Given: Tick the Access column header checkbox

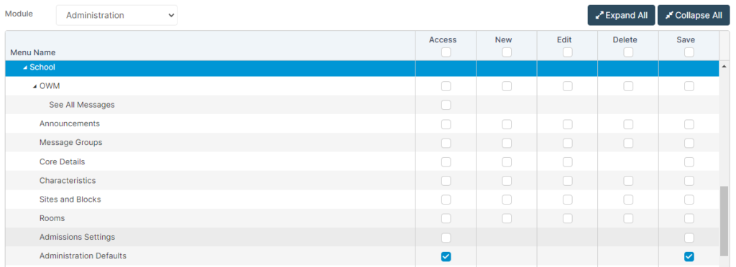Looking at the screenshot, I should pos(446,52).
